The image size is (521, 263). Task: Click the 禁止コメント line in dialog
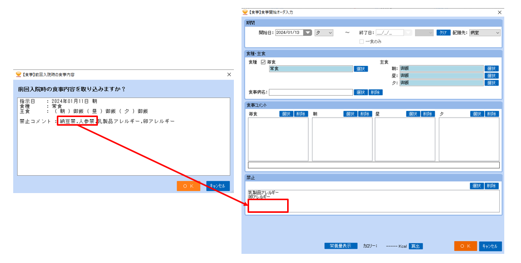[x=97, y=122]
